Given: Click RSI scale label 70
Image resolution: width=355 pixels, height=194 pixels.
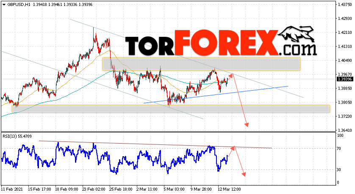Looking at the screenshot, I should (x=339, y=149).
